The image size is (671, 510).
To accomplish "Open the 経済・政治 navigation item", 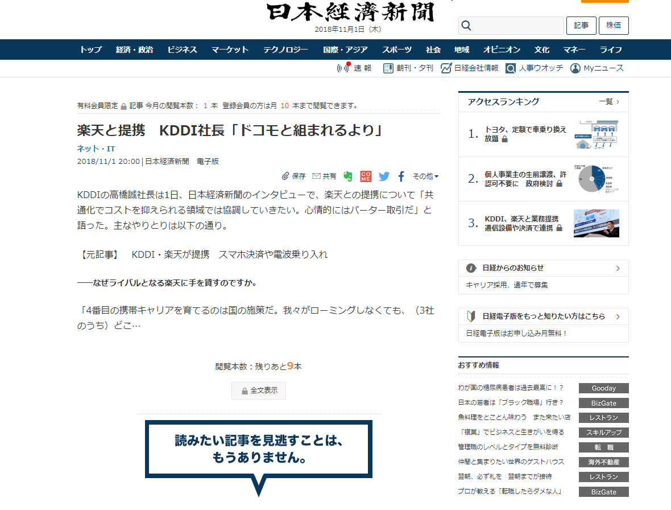I will [x=134, y=50].
